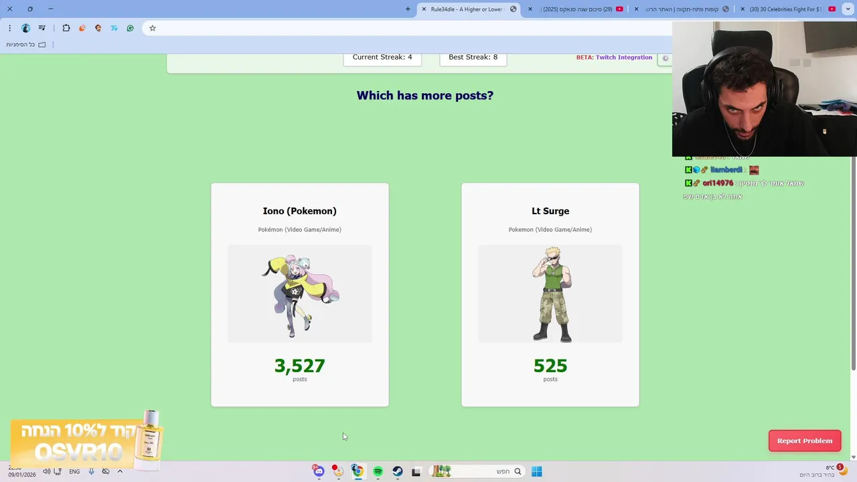This screenshot has width=857, height=482.
Task: Click the settings gear beside Twitch Integration
Action: [x=665, y=58]
